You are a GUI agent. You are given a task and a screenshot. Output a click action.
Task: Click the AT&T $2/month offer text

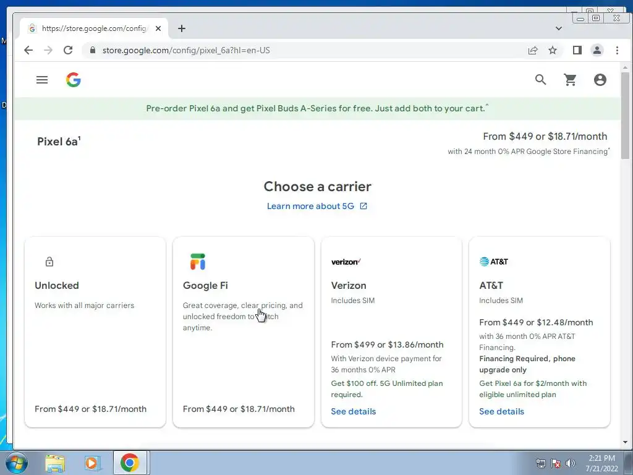point(533,389)
